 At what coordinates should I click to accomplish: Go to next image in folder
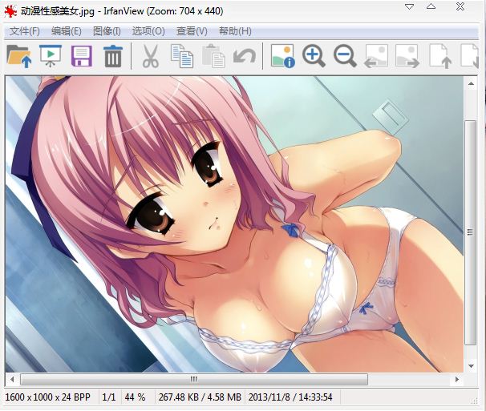[x=407, y=56]
